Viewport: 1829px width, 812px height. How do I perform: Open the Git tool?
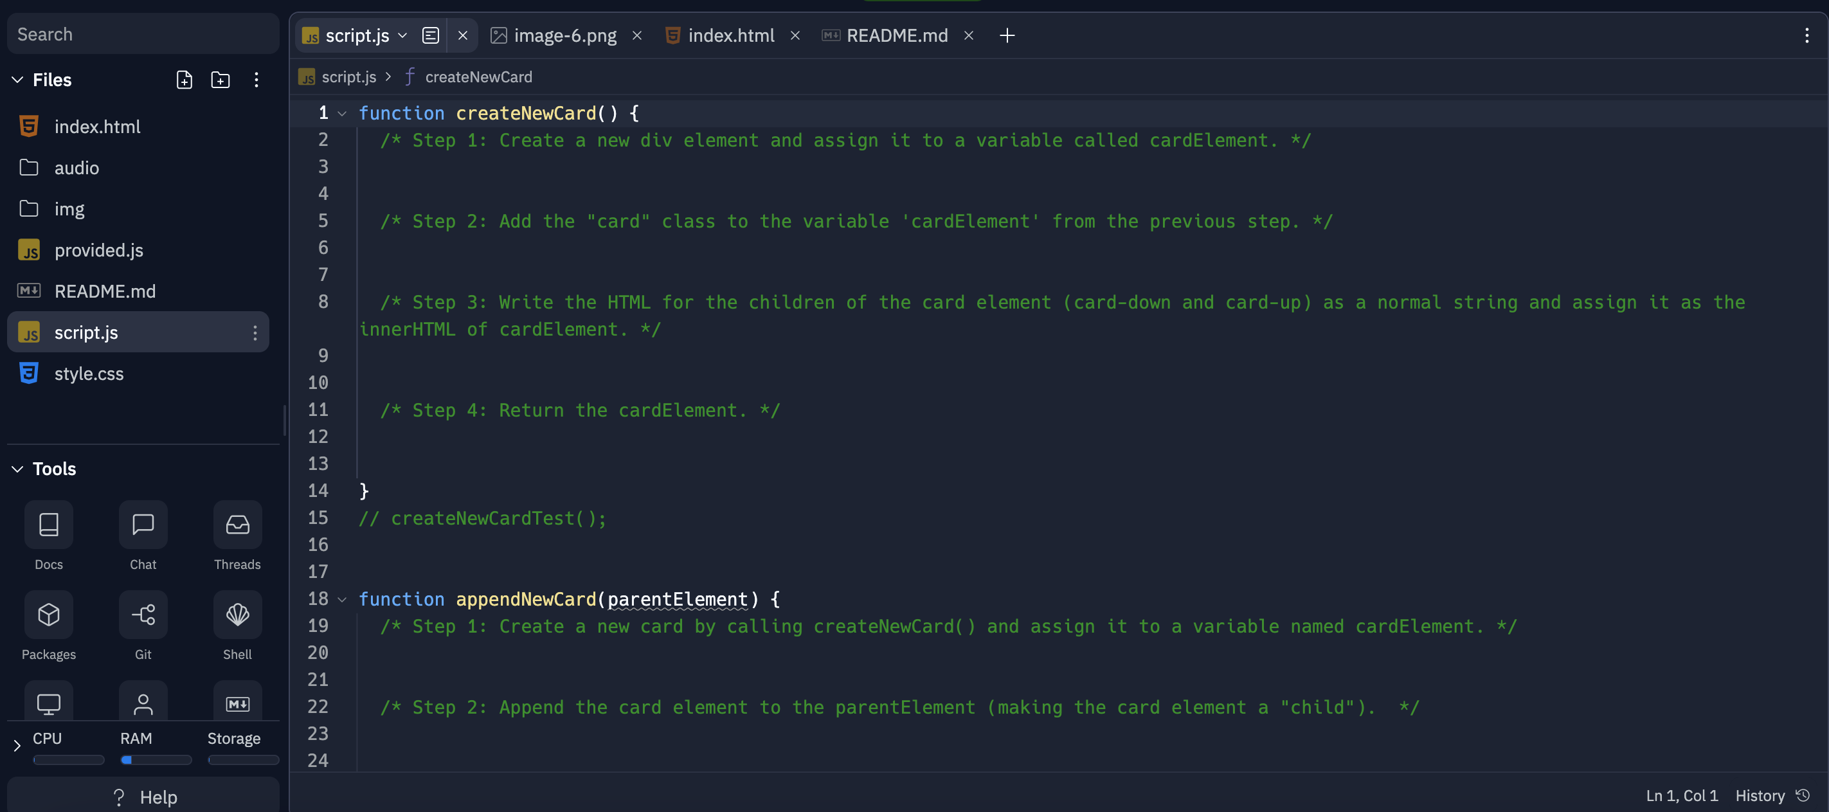pyautogui.click(x=143, y=615)
